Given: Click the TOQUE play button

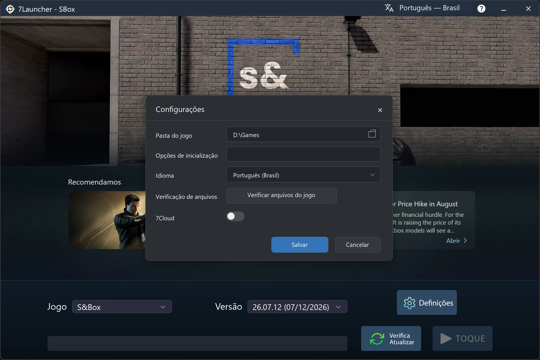Looking at the screenshot, I should point(463,339).
